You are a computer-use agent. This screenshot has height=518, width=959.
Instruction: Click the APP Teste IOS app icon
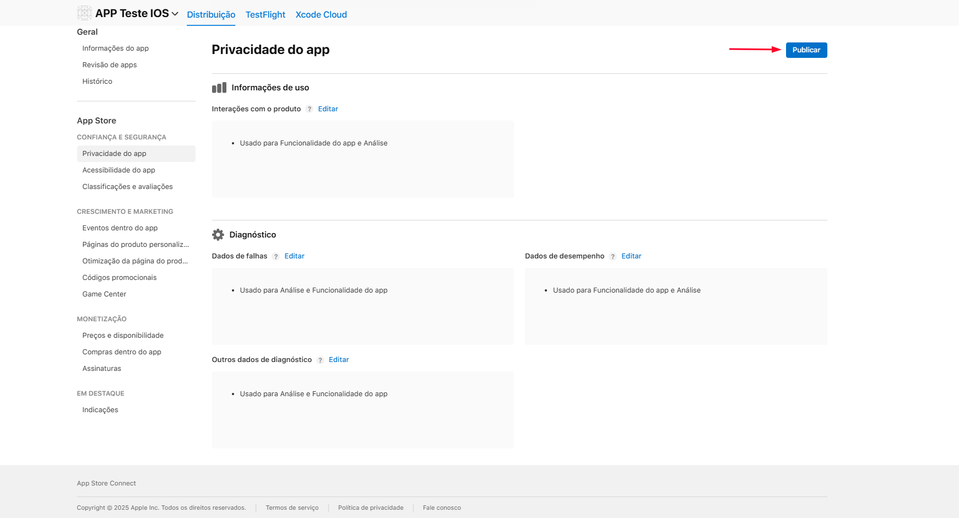click(84, 13)
